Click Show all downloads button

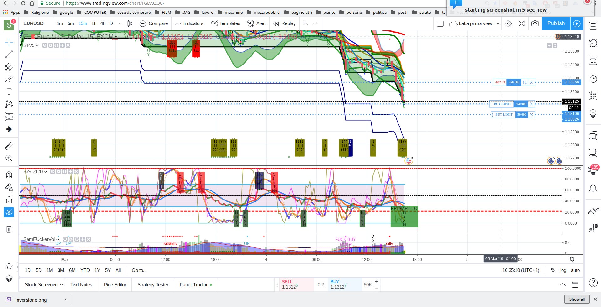pyautogui.click(x=577, y=299)
